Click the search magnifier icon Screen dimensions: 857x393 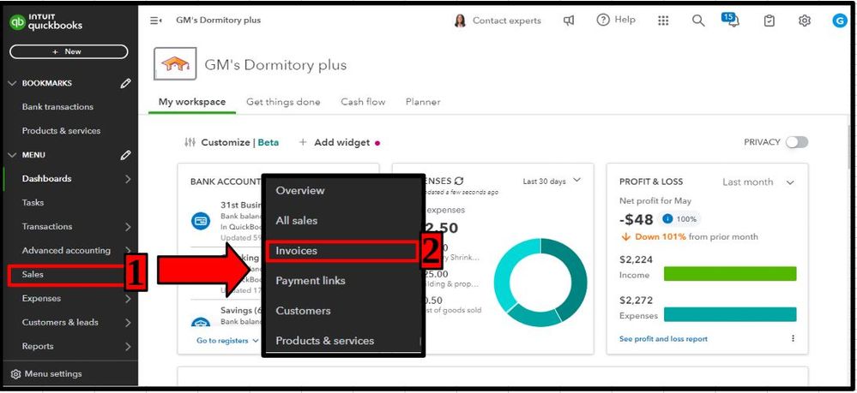click(x=698, y=21)
